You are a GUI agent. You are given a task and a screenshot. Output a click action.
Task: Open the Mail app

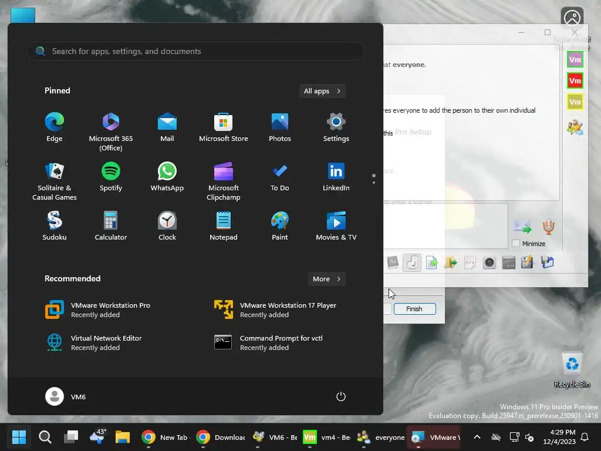tap(167, 127)
